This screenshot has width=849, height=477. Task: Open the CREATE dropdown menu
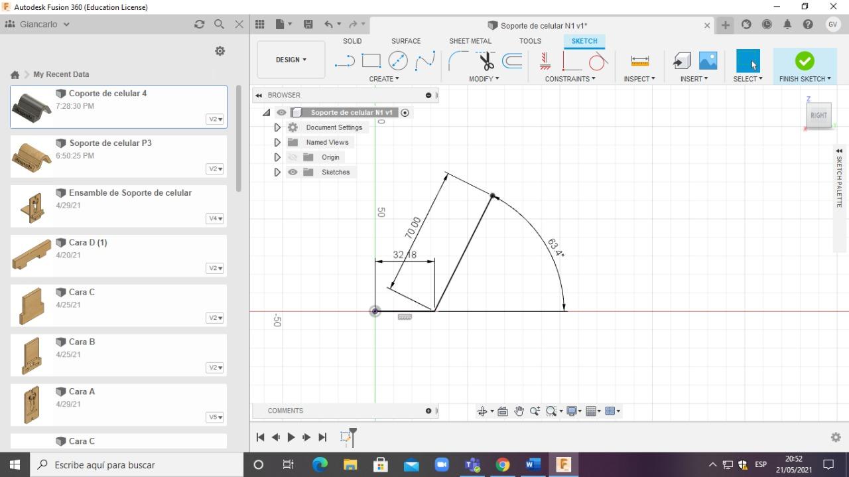384,79
